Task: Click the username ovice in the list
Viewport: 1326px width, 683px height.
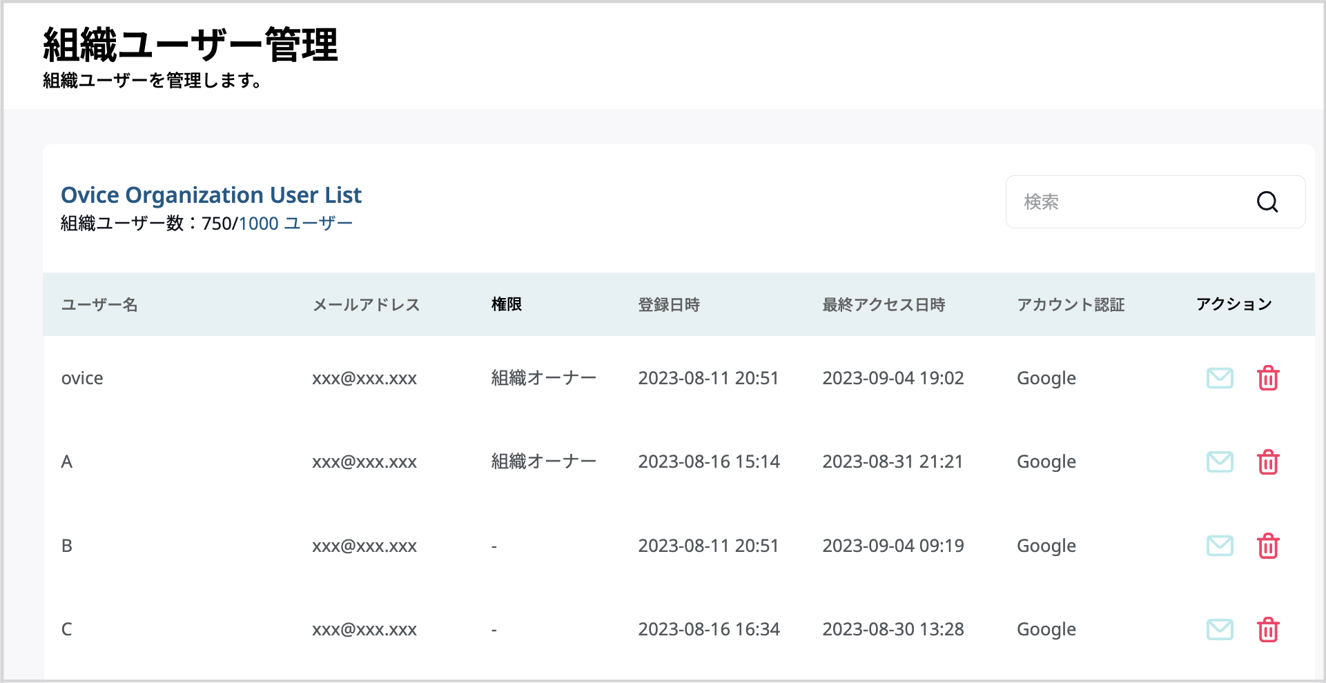Action: (82, 378)
